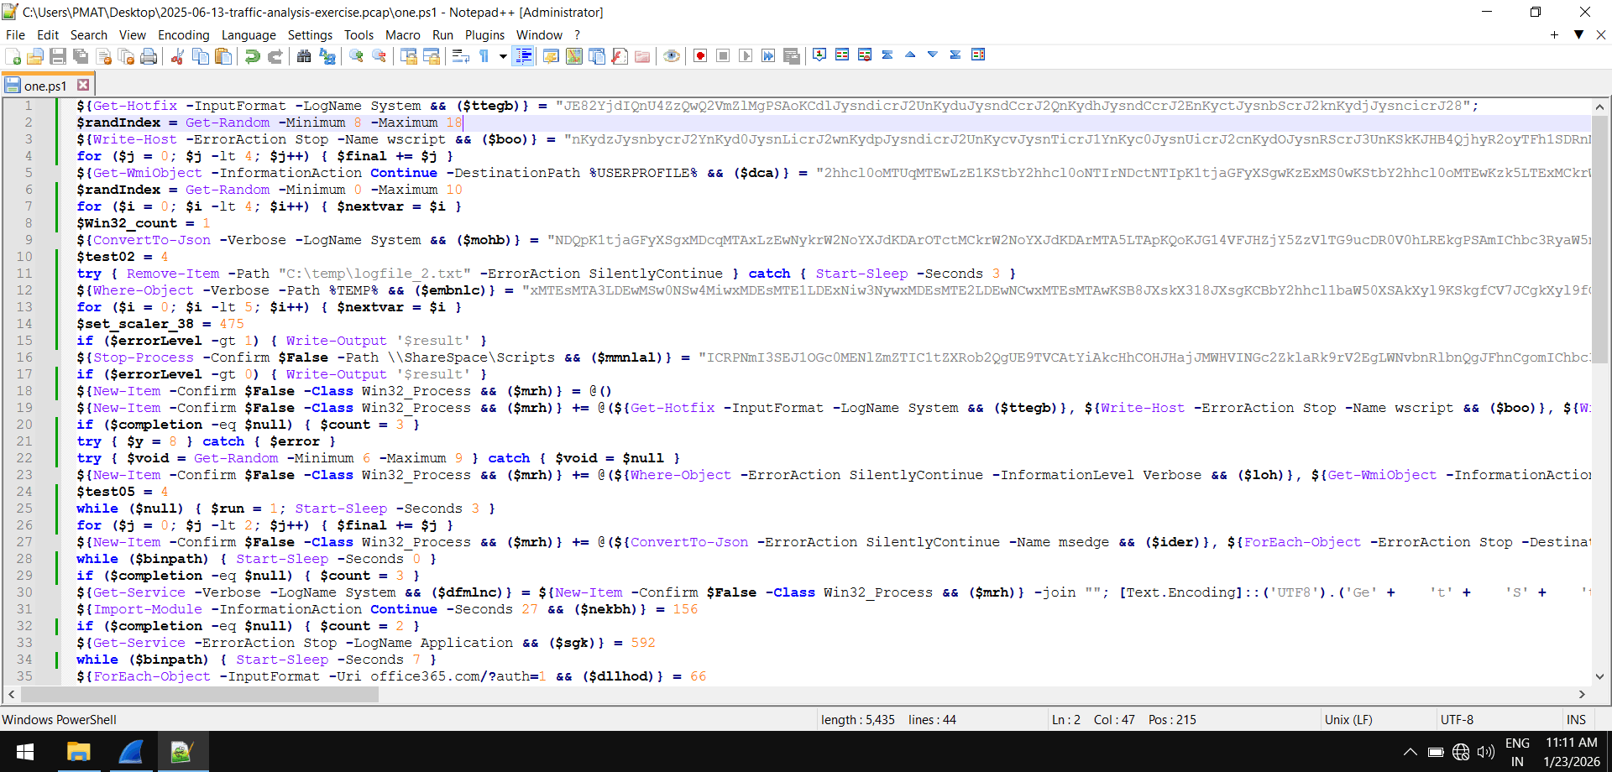This screenshot has height=772, width=1612.
Task: Enable document monitoring (eye icon)
Action: coord(672,55)
